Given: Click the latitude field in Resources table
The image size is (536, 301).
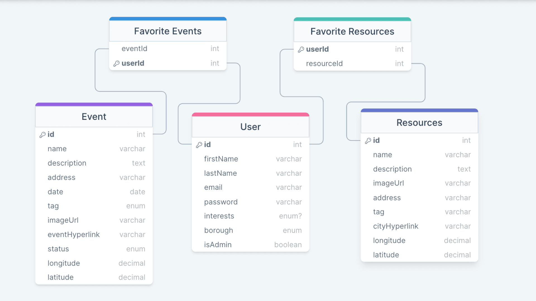Looking at the screenshot, I should [x=419, y=255].
